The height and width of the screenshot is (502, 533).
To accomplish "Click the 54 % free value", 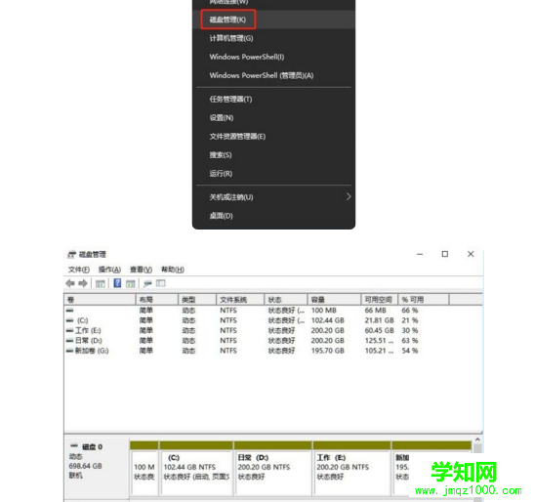I will coord(410,351).
